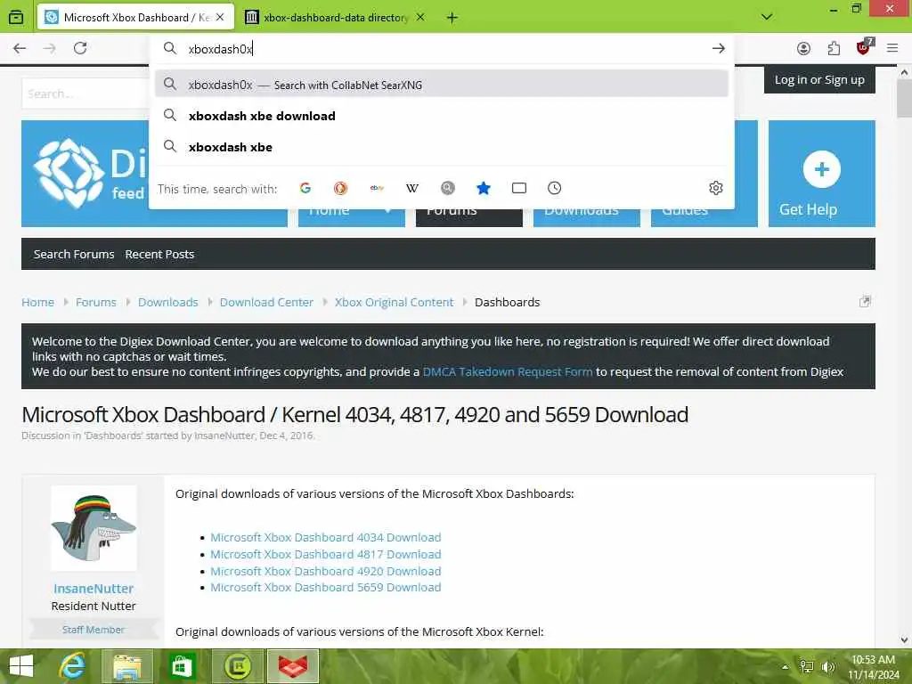
Task: Go back to the previous page
Action: point(20,48)
